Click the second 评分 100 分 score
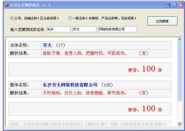The width and height of the screenshot is (185, 131). pos(145,109)
